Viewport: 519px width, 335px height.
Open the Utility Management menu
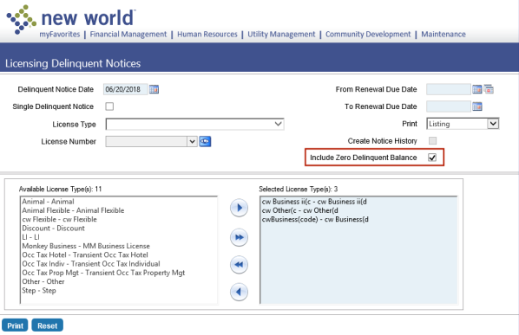tap(281, 35)
